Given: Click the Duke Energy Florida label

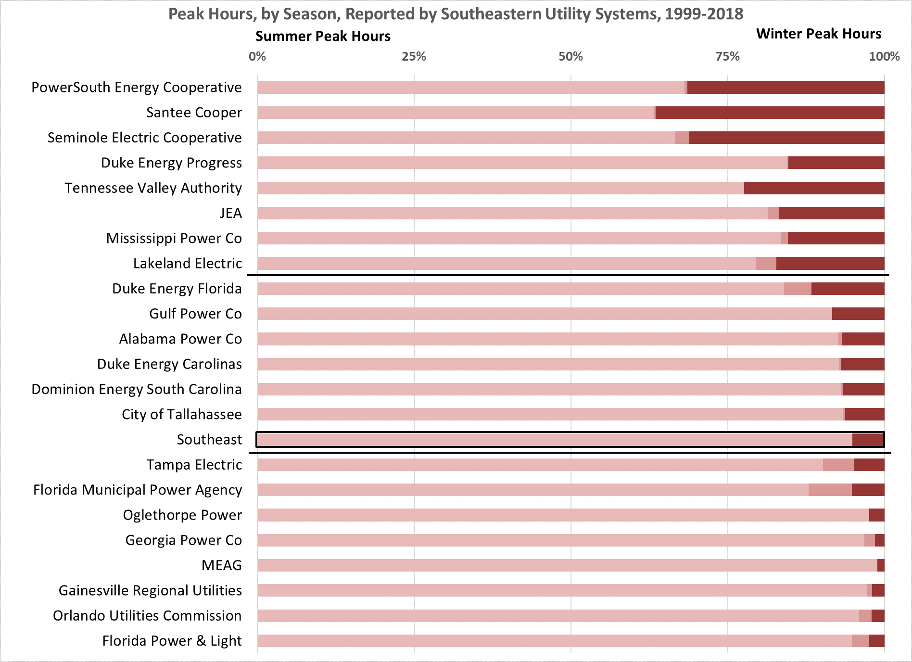Looking at the screenshot, I should pyautogui.click(x=177, y=289).
